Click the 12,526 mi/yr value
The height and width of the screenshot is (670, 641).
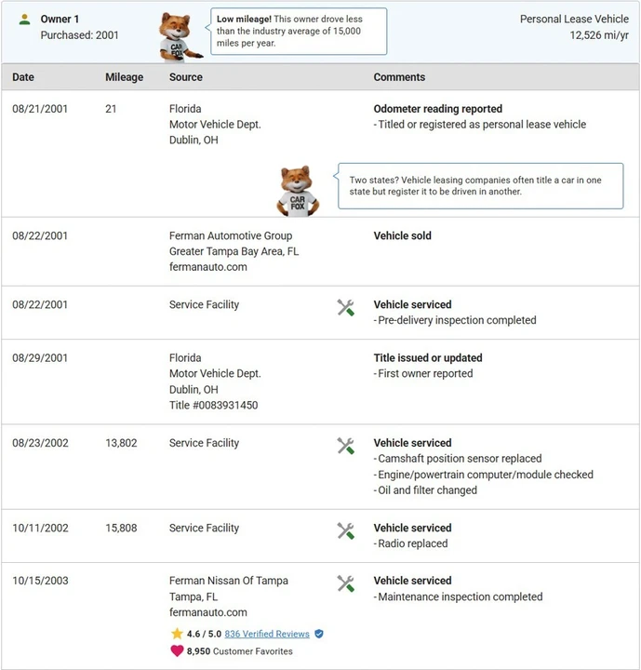pos(599,35)
